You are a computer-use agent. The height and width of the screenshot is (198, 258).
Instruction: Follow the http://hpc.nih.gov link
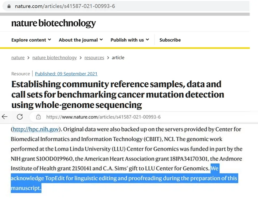pos(35,129)
